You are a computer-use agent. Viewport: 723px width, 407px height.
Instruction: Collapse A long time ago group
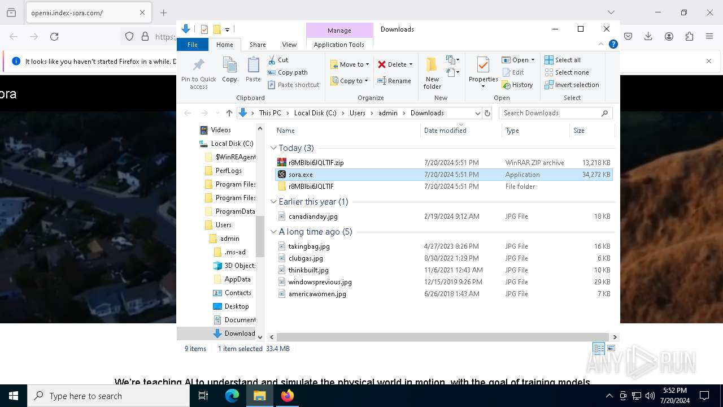273,232
